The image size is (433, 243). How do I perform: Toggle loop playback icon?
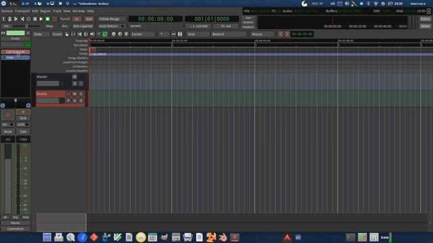[x=28, y=19]
